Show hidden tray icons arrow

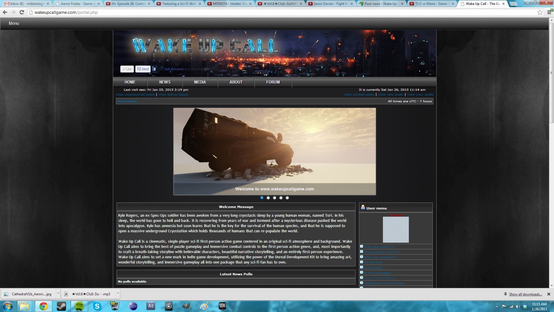pos(497,306)
